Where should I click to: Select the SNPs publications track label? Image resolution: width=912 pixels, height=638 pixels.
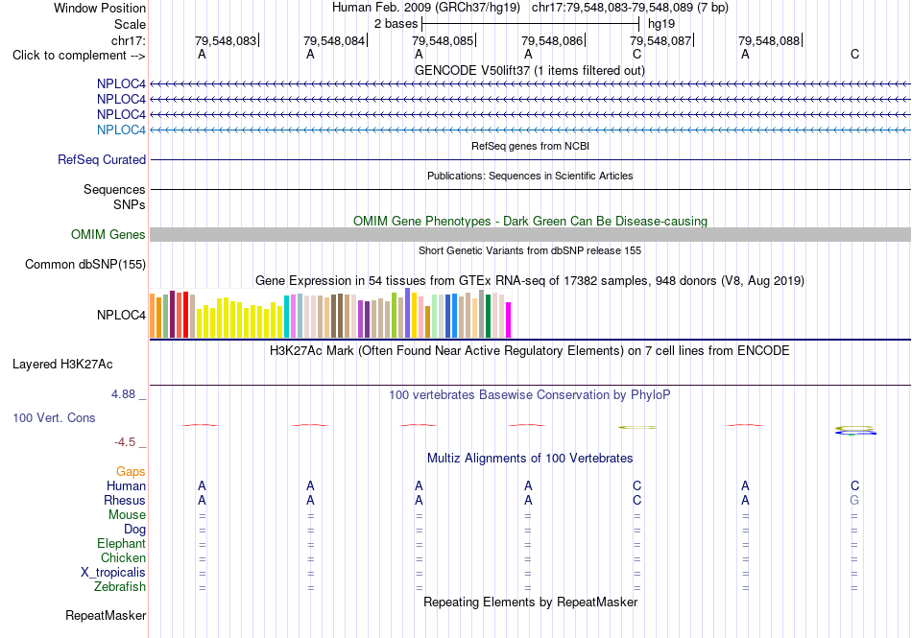click(x=130, y=204)
